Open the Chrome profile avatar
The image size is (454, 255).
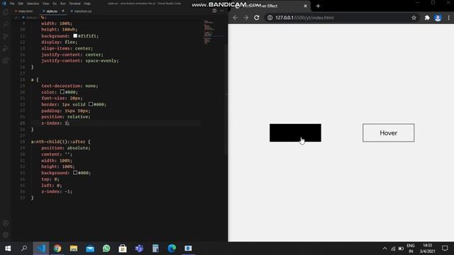438,18
